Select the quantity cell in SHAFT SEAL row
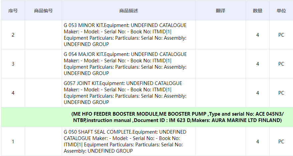 click(258, 141)
